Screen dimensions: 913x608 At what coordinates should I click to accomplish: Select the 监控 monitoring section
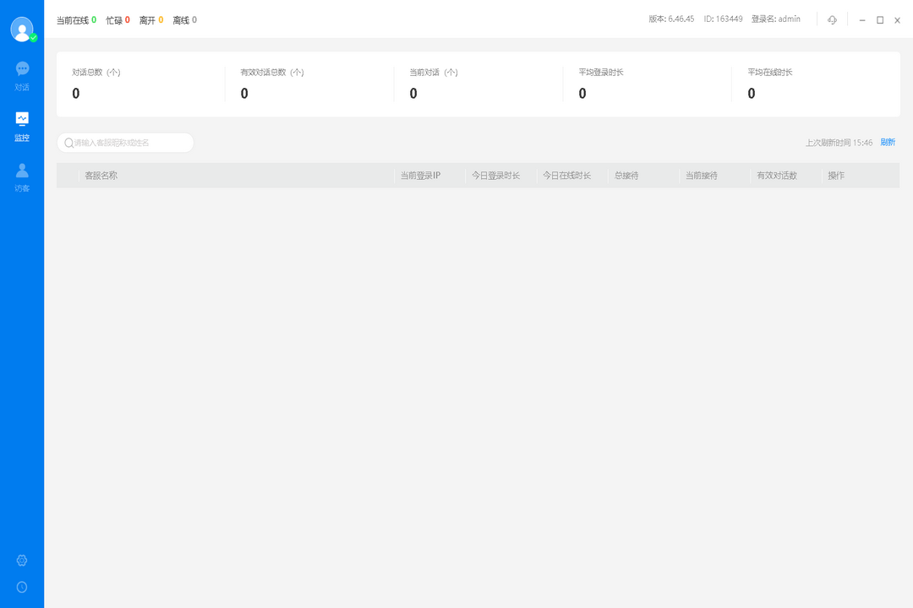click(x=22, y=127)
